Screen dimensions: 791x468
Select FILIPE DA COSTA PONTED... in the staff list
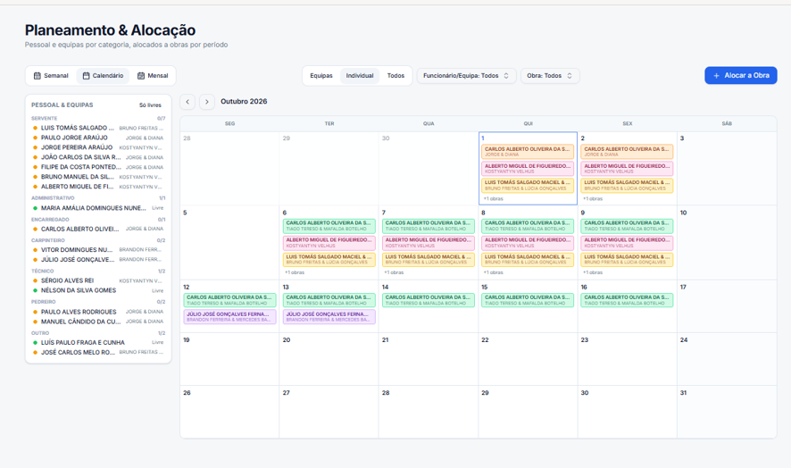click(x=98, y=167)
